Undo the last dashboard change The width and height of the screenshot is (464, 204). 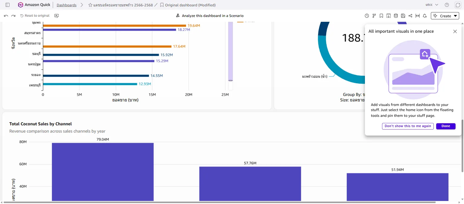click(6, 16)
